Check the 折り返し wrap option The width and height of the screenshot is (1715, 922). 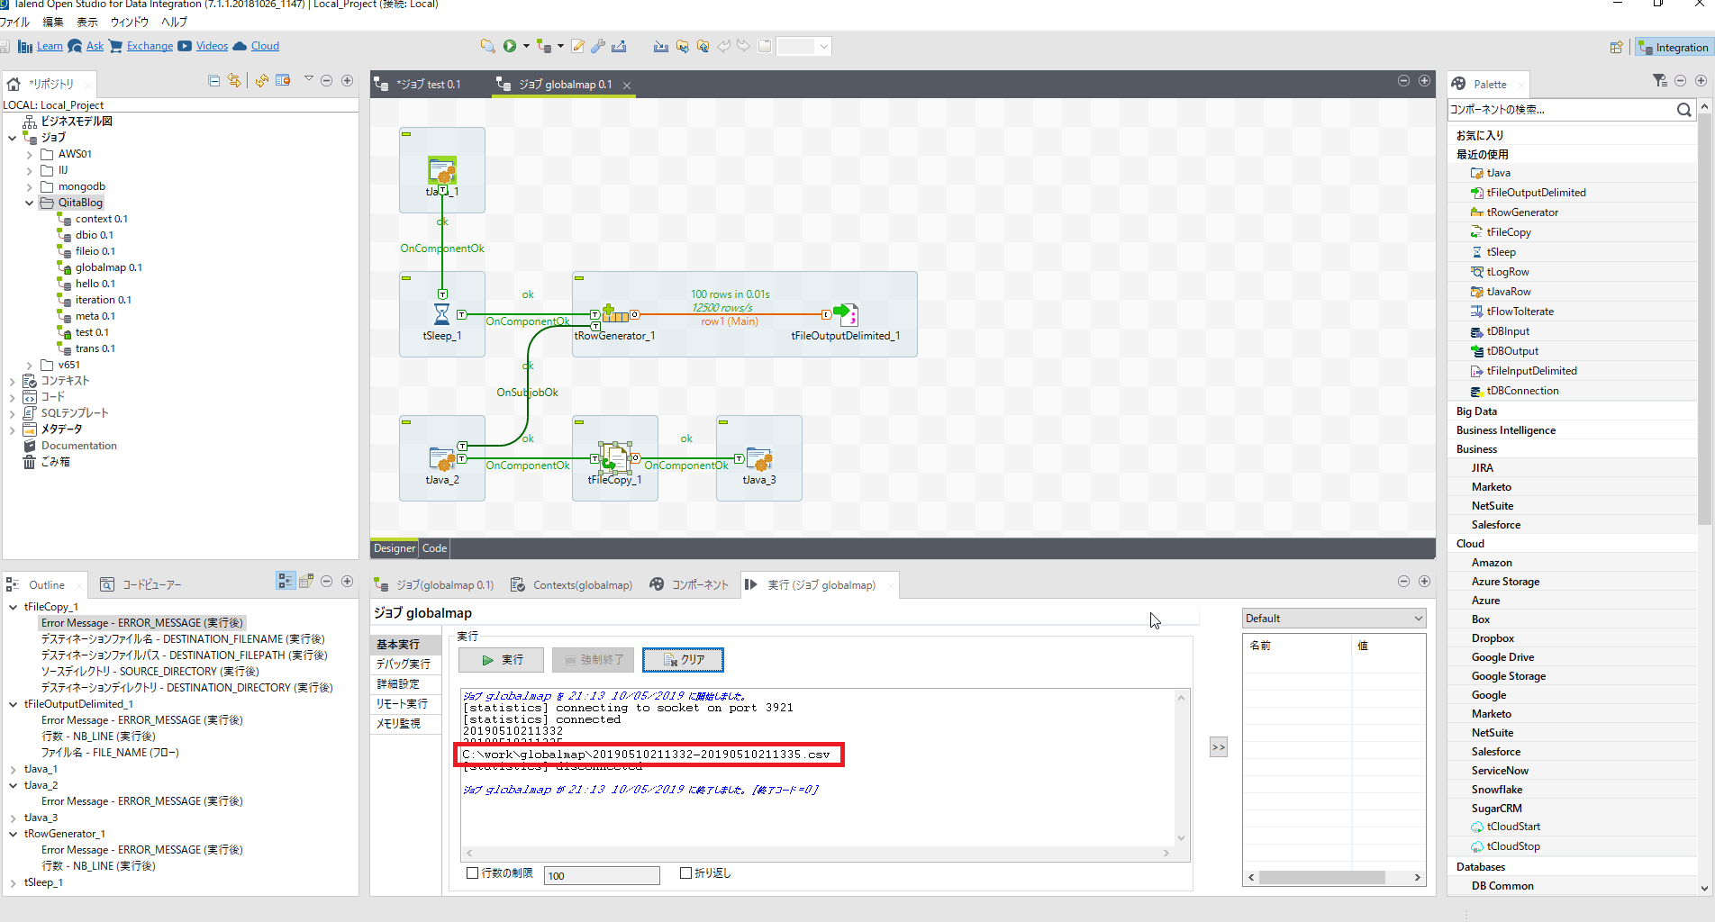[x=685, y=872]
